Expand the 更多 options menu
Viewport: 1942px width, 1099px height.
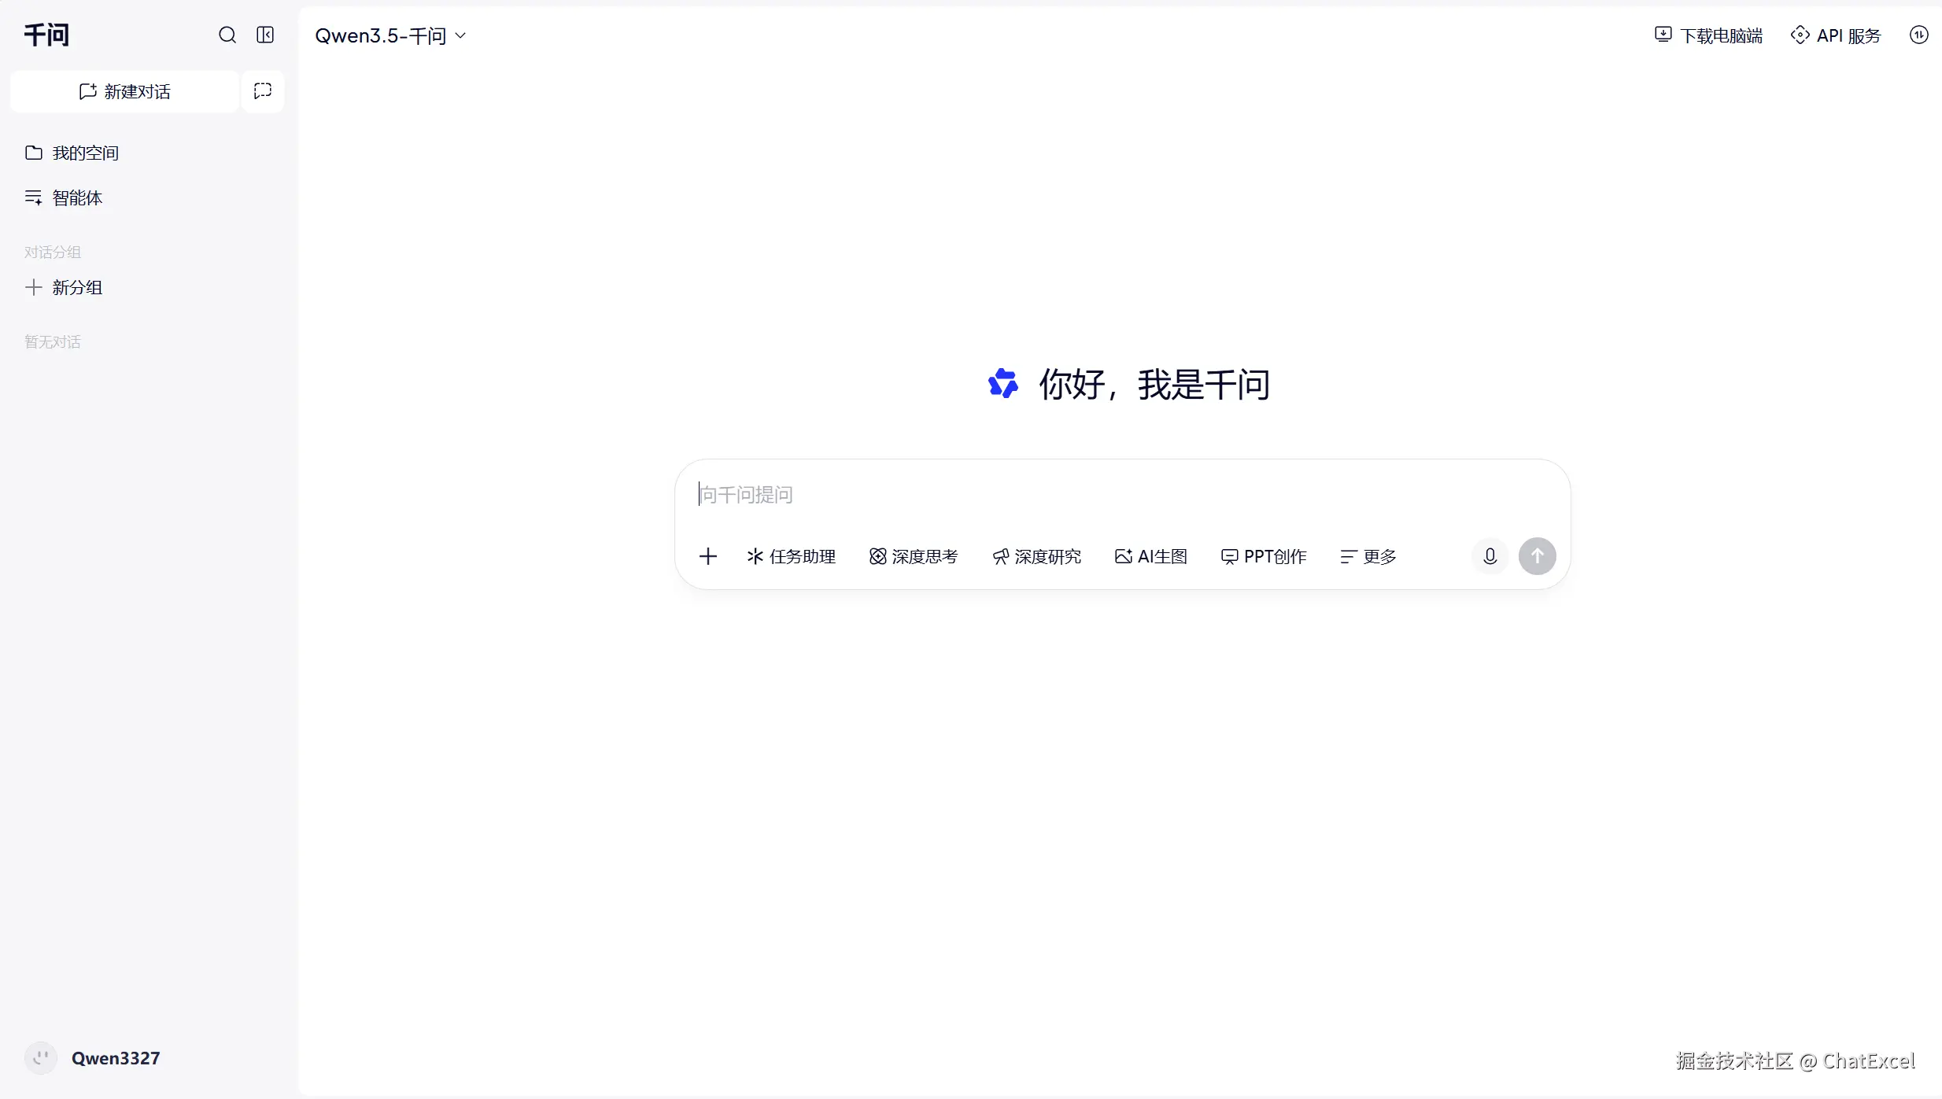[1368, 557]
